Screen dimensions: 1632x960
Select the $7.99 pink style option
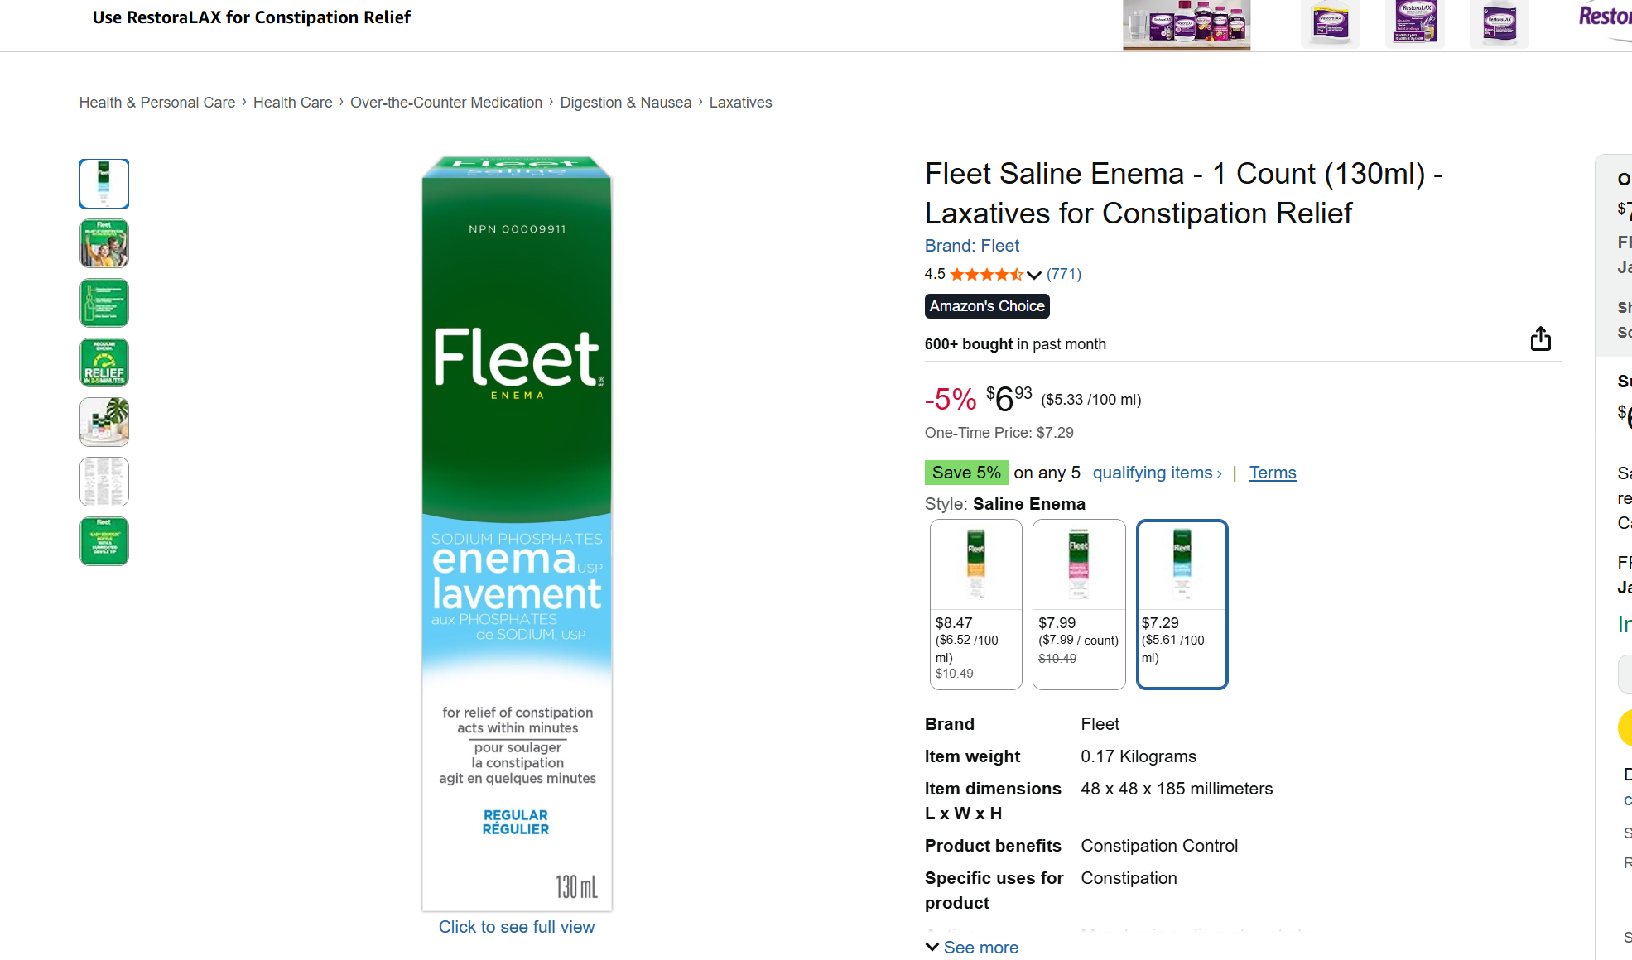1078,603
